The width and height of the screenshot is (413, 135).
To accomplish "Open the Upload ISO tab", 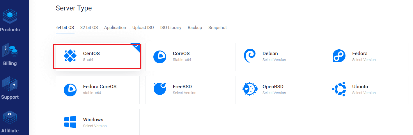I will pyautogui.click(x=143, y=28).
